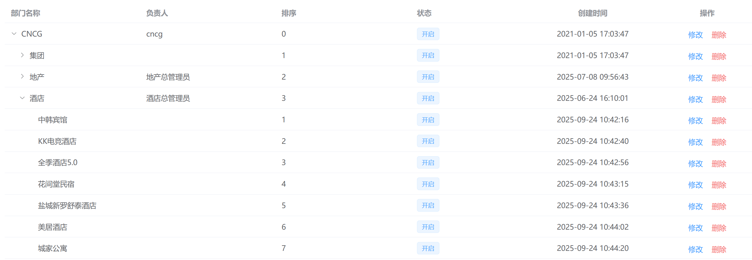This screenshot has width=752, height=260.
Task: Delete the 城家公寓 department
Action: (x=718, y=249)
